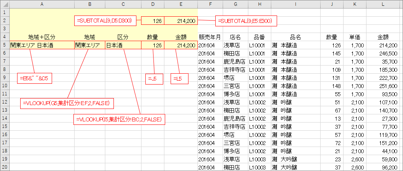
Task: Click 鹿児島店 cell in row 7
Action: tap(234, 62)
